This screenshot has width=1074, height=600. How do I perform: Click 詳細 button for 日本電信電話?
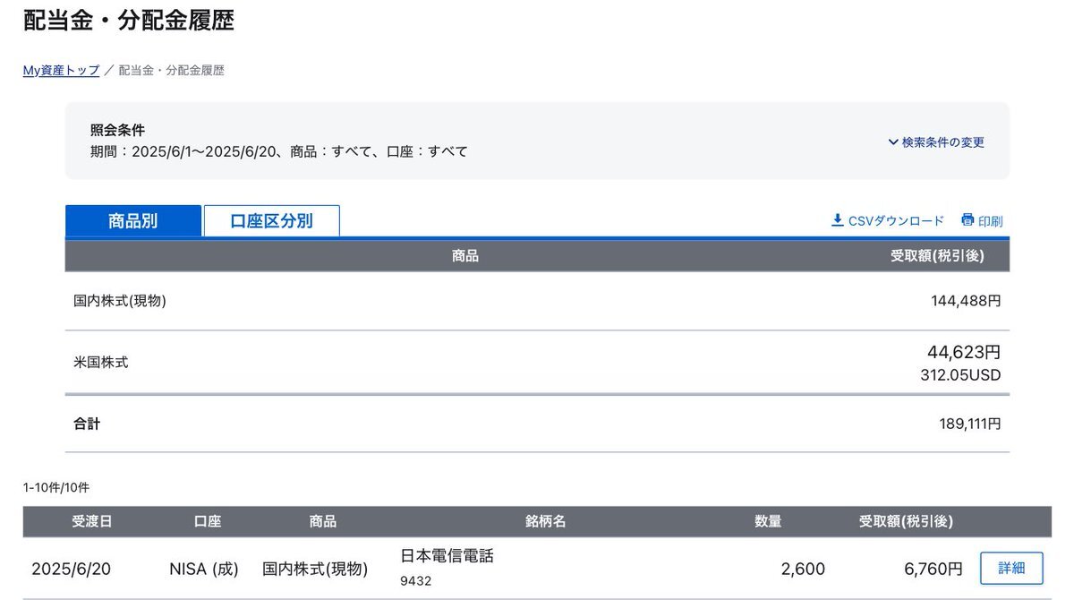[x=1011, y=568]
